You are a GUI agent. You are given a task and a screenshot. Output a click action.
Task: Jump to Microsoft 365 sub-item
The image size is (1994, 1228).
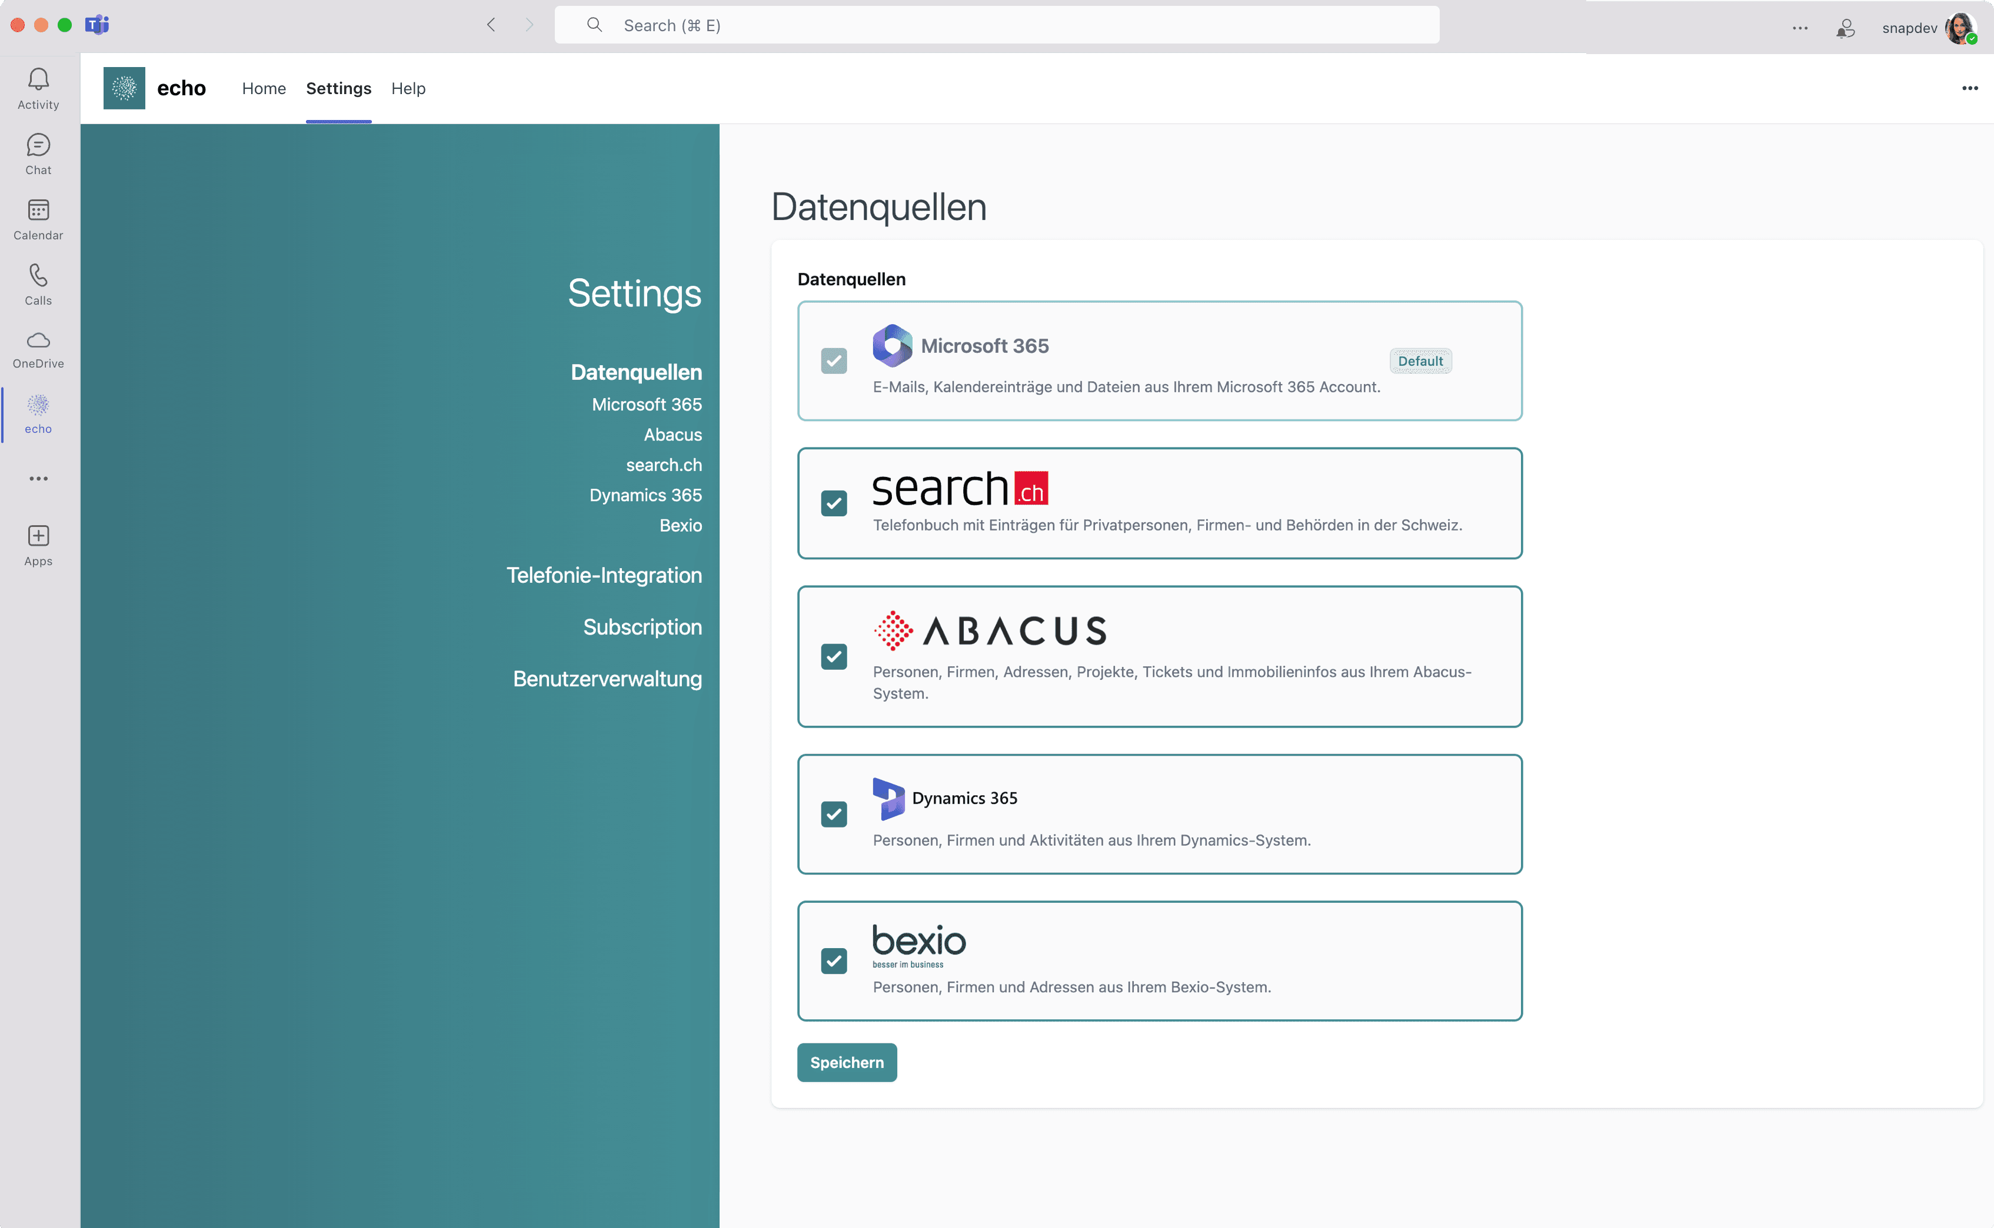647,405
